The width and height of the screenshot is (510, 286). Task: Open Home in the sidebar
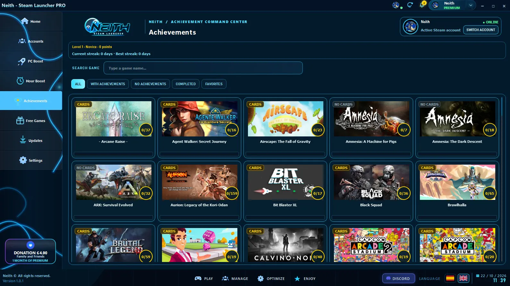(31, 21)
